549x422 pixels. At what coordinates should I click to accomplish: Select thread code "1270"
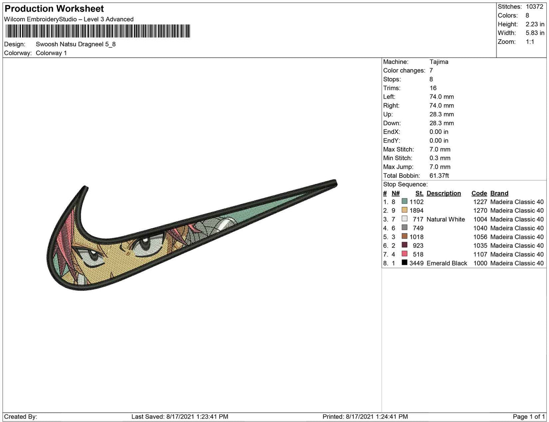coord(480,211)
